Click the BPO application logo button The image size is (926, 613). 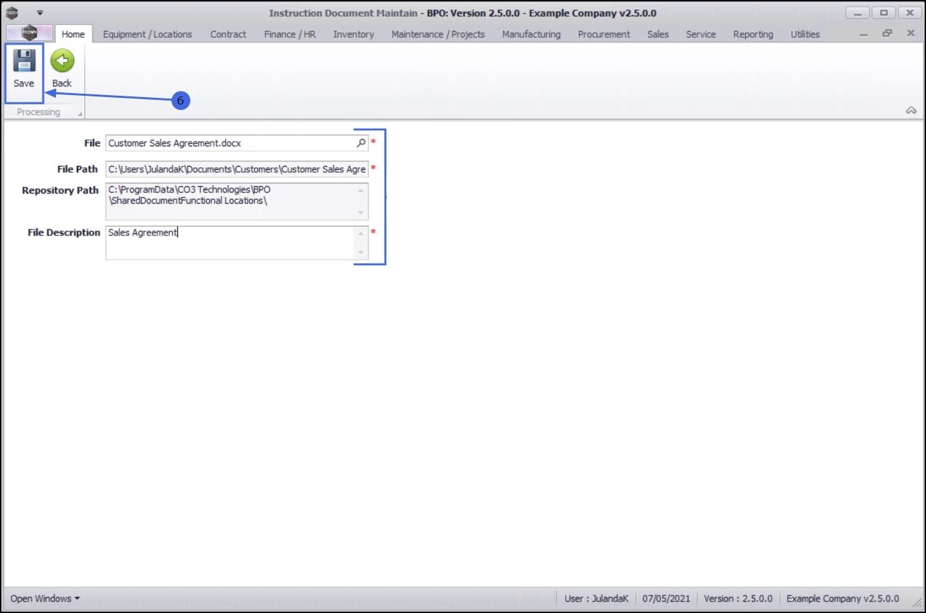[x=29, y=33]
